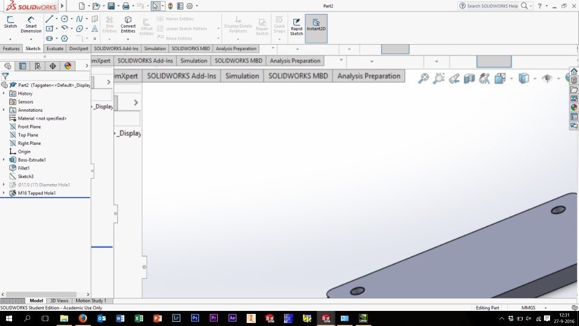Toggle Instant2D mode

pos(316,28)
